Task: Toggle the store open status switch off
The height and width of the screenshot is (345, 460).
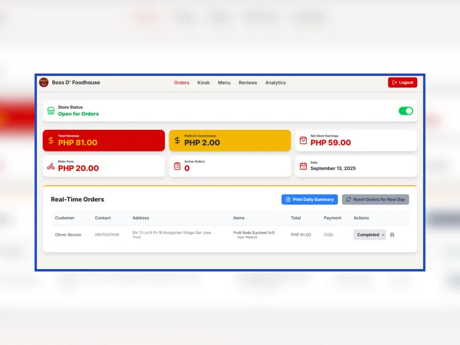Action: (x=405, y=111)
